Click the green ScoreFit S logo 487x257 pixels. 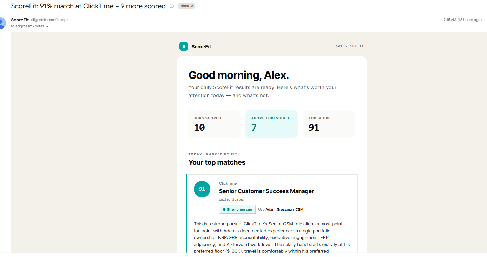184,46
